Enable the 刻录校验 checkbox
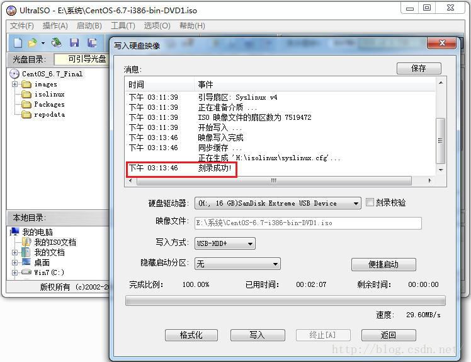471x362 pixels. (370, 202)
